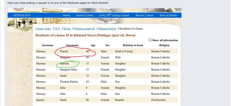Click Male in Thomas Patrick's row

click(x=104, y=82)
